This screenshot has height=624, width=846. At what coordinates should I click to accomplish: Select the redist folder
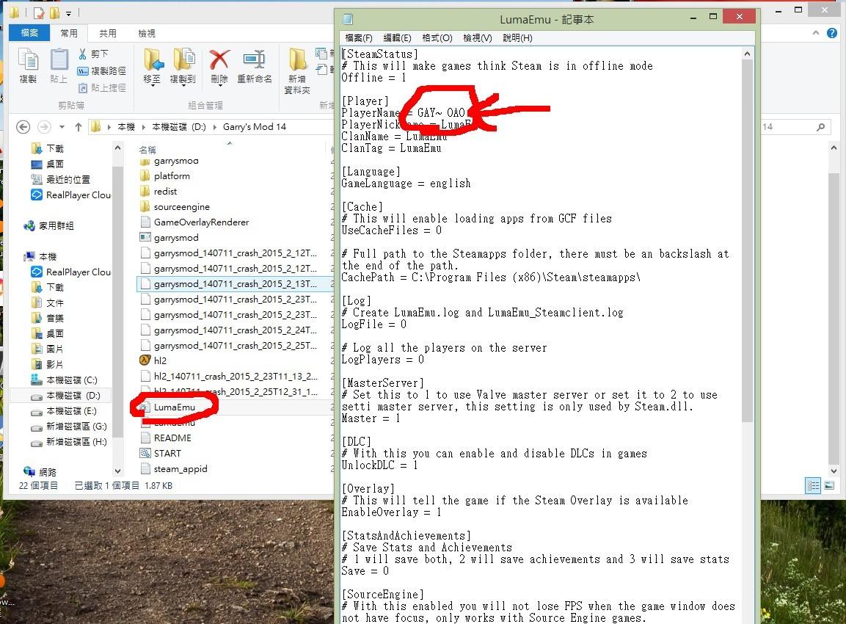click(x=158, y=191)
